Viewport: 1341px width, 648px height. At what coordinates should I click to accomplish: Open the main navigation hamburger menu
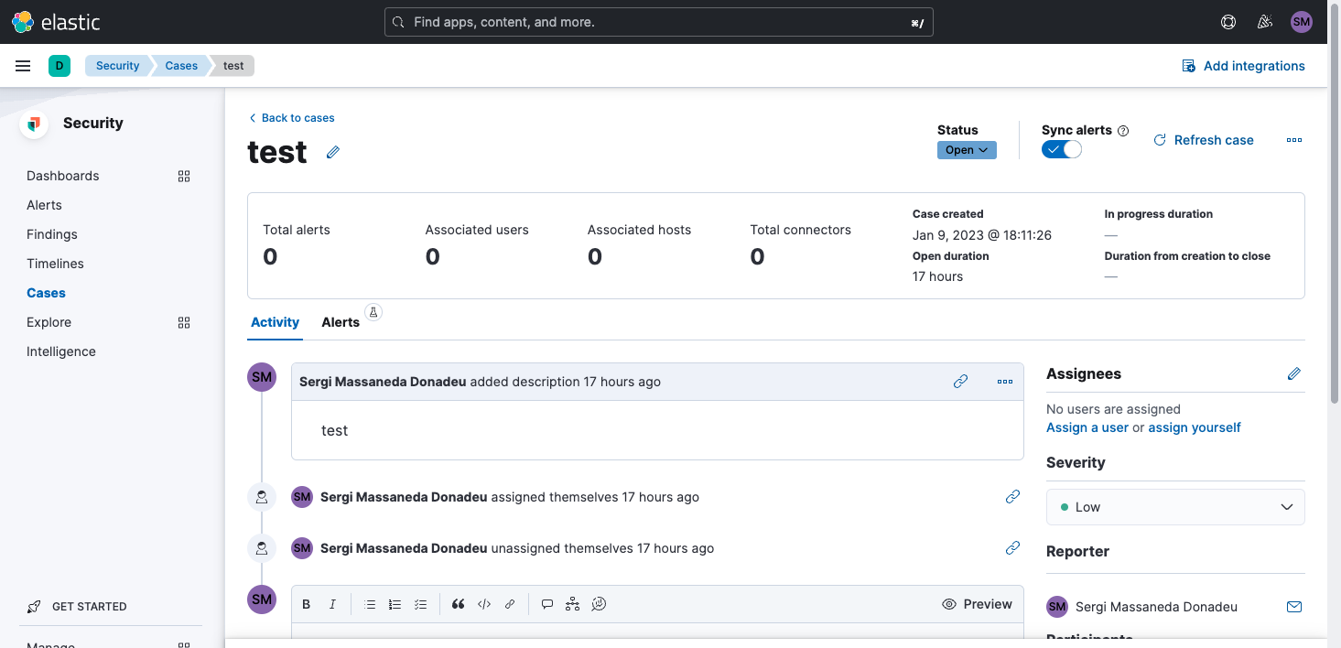coord(23,66)
